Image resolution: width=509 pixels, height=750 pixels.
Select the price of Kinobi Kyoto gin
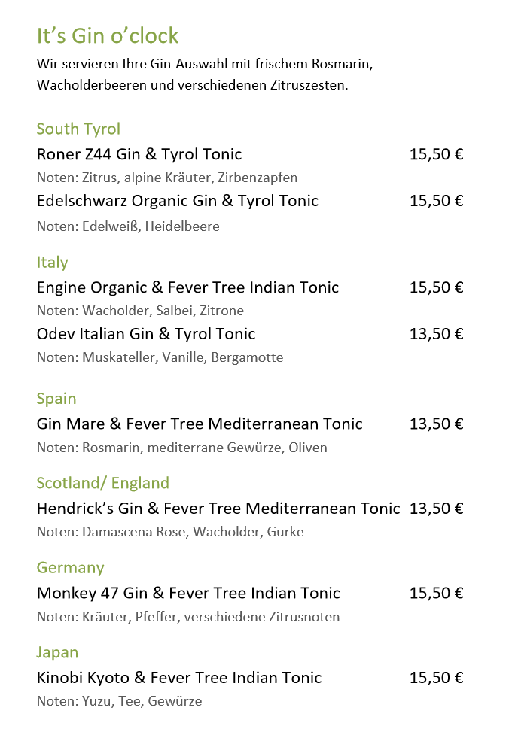point(436,678)
